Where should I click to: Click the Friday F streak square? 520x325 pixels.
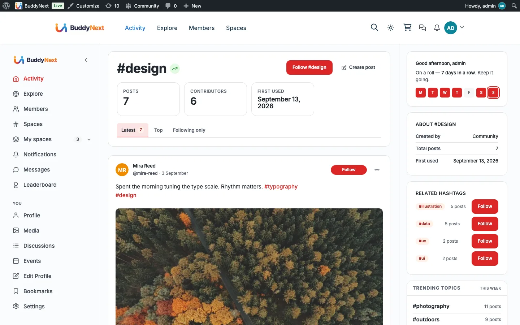469,93
